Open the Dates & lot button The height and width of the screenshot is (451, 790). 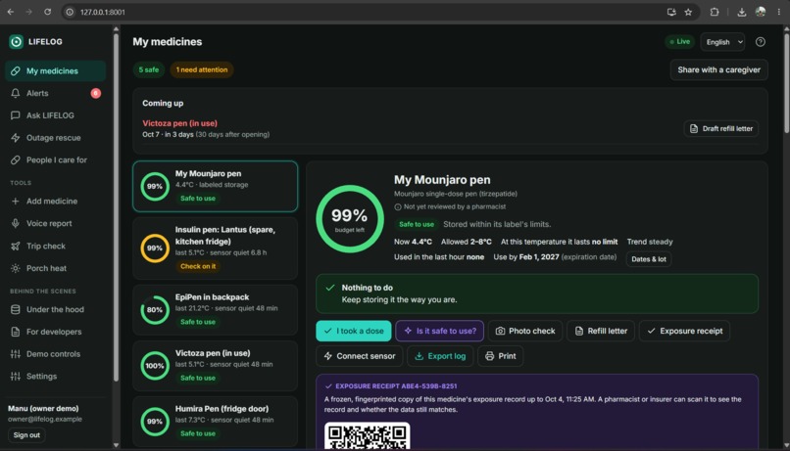tap(649, 259)
